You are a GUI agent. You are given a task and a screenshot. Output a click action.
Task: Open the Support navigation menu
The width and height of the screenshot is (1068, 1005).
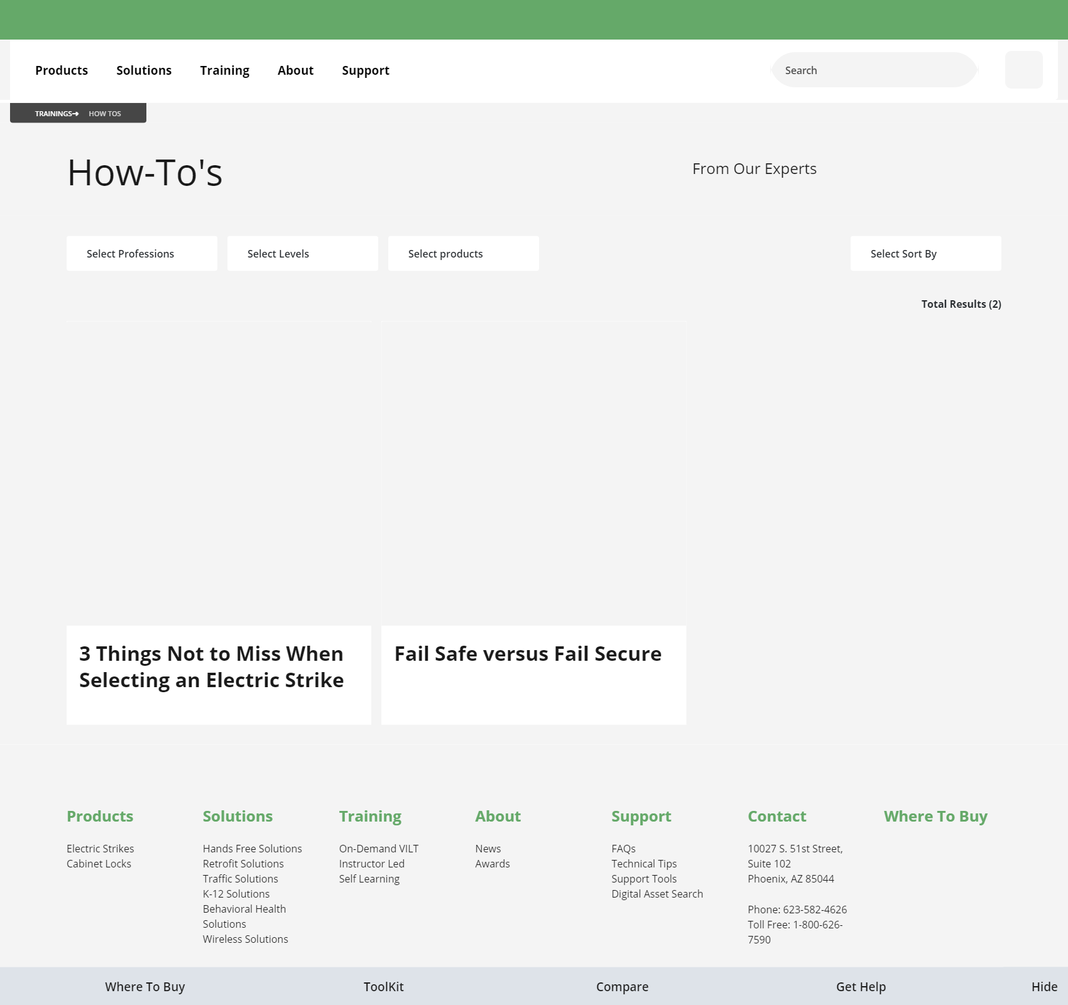[366, 70]
